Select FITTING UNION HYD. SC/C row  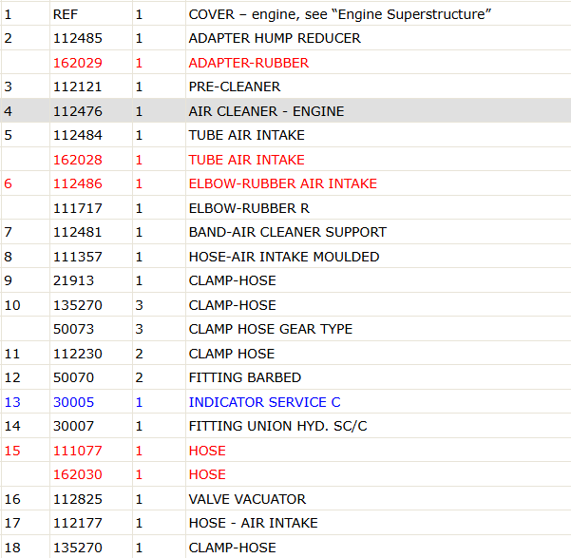pyautogui.click(x=285, y=426)
